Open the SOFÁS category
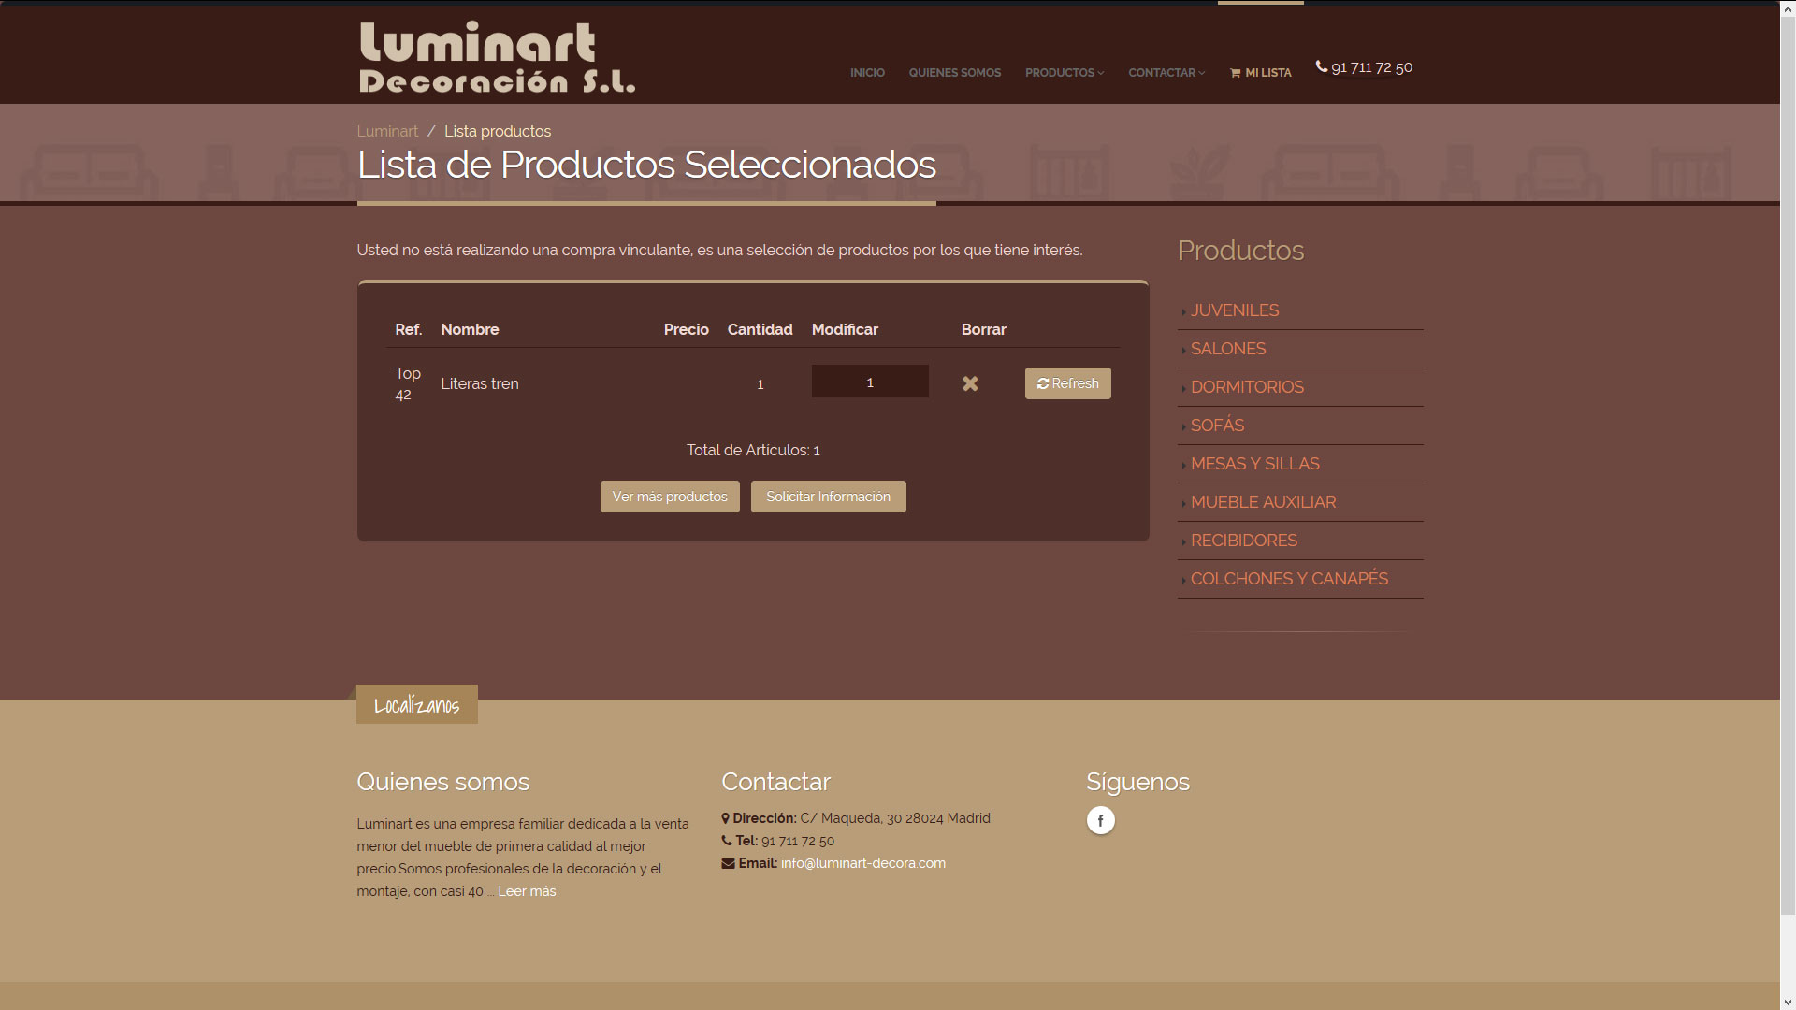 (x=1216, y=426)
